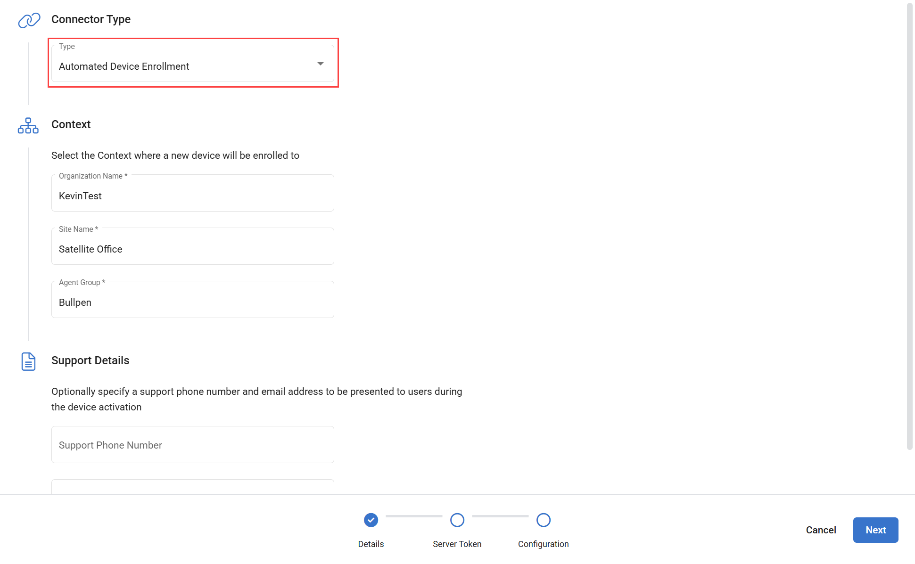
Task: Click the Support Details document icon
Action: tap(28, 361)
